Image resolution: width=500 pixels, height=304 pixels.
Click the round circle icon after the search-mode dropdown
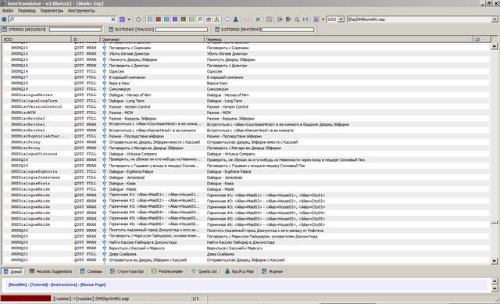138,20
